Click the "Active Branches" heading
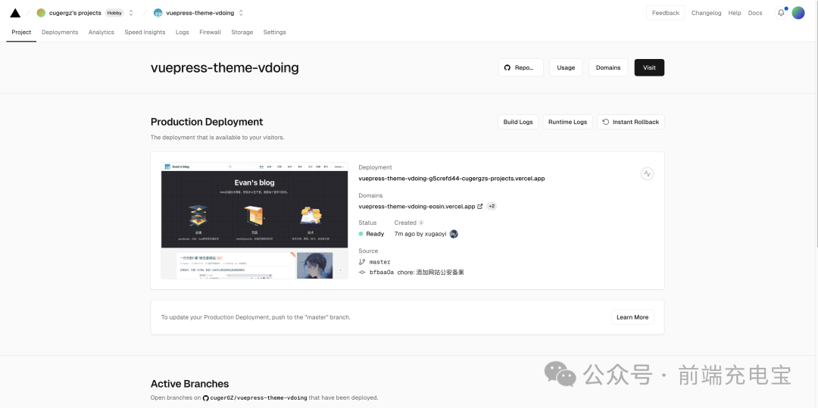The image size is (818, 408). tap(190, 384)
